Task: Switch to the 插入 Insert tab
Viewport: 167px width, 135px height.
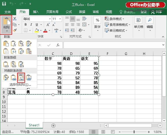Action: (36, 12)
